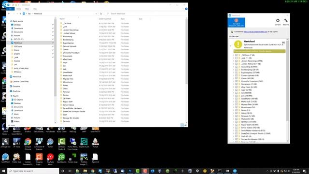Go up one folder level in Explorer

point(20,14)
